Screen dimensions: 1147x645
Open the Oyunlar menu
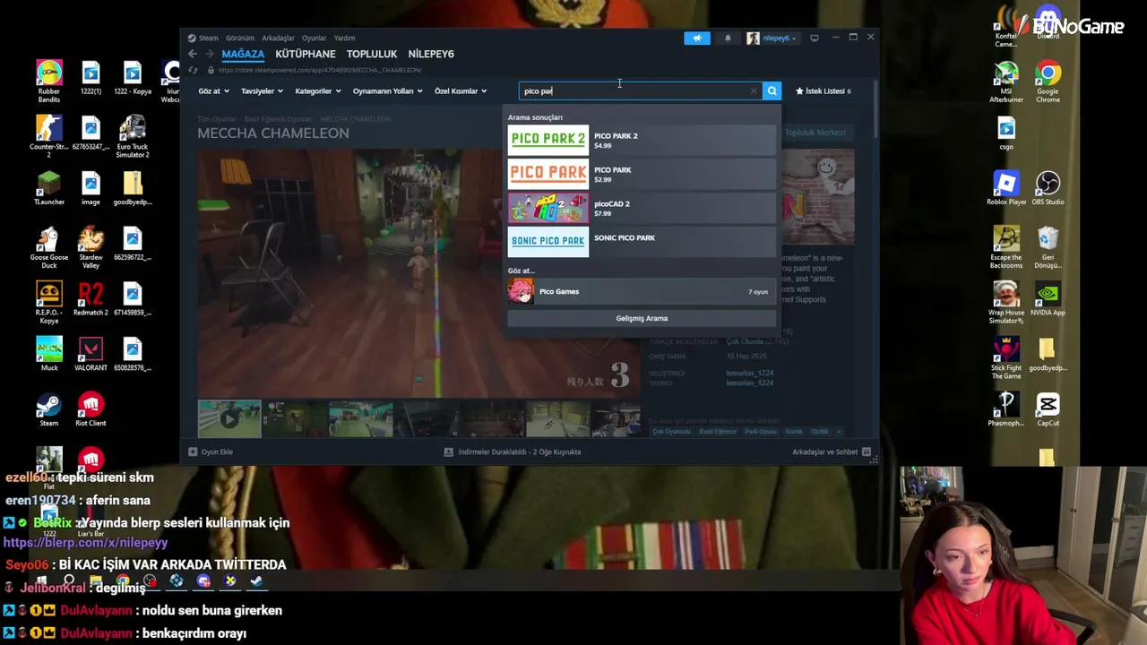(314, 38)
